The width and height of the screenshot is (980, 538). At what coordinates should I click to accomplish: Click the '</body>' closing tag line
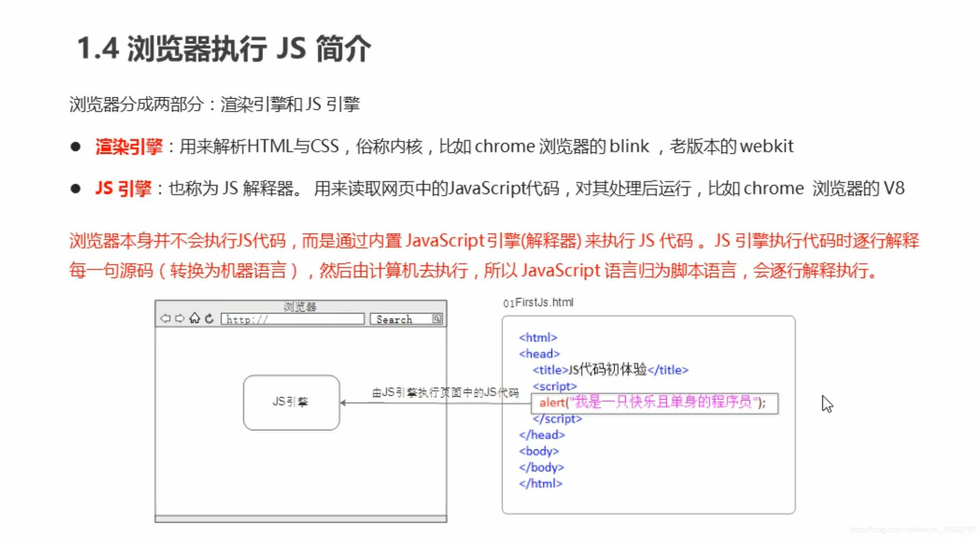point(541,467)
